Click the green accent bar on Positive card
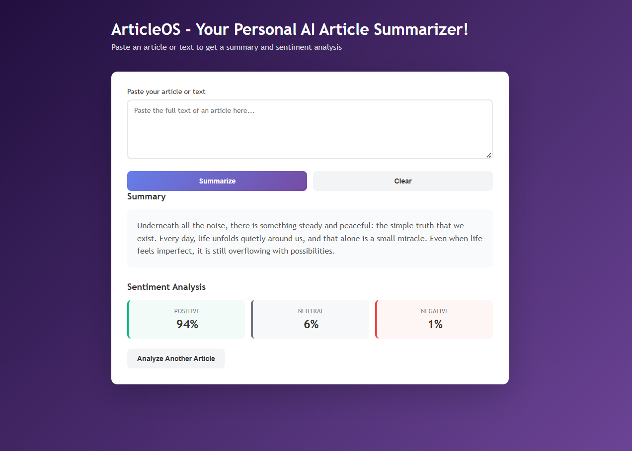The width and height of the screenshot is (632, 451). point(128,319)
